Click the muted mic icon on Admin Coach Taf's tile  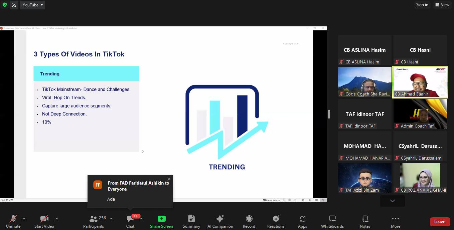(x=397, y=126)
